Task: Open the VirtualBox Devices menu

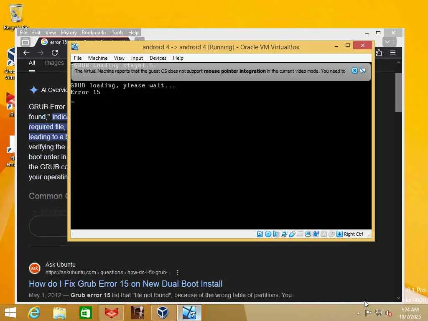Action: [158, 58]
